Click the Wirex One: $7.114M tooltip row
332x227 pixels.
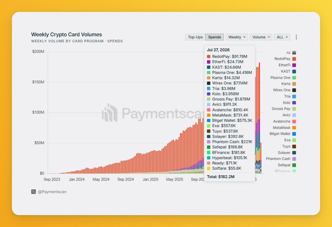[227, 83]
